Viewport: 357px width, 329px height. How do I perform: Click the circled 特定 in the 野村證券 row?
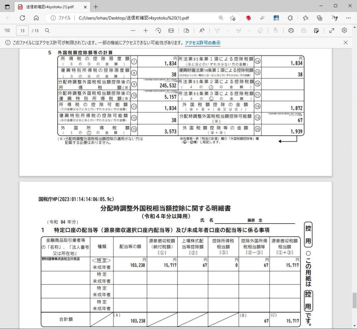[x=101, y=260]
